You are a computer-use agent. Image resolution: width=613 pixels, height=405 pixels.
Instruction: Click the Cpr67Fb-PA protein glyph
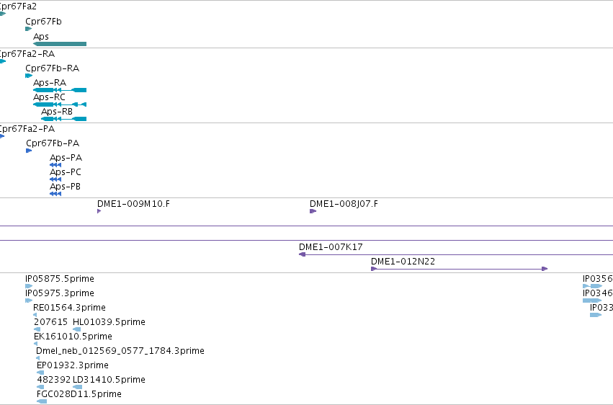(x=29, y=151)
